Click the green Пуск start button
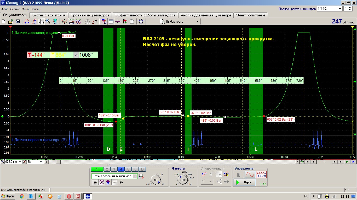357x200 pixels. click(244, 182)
